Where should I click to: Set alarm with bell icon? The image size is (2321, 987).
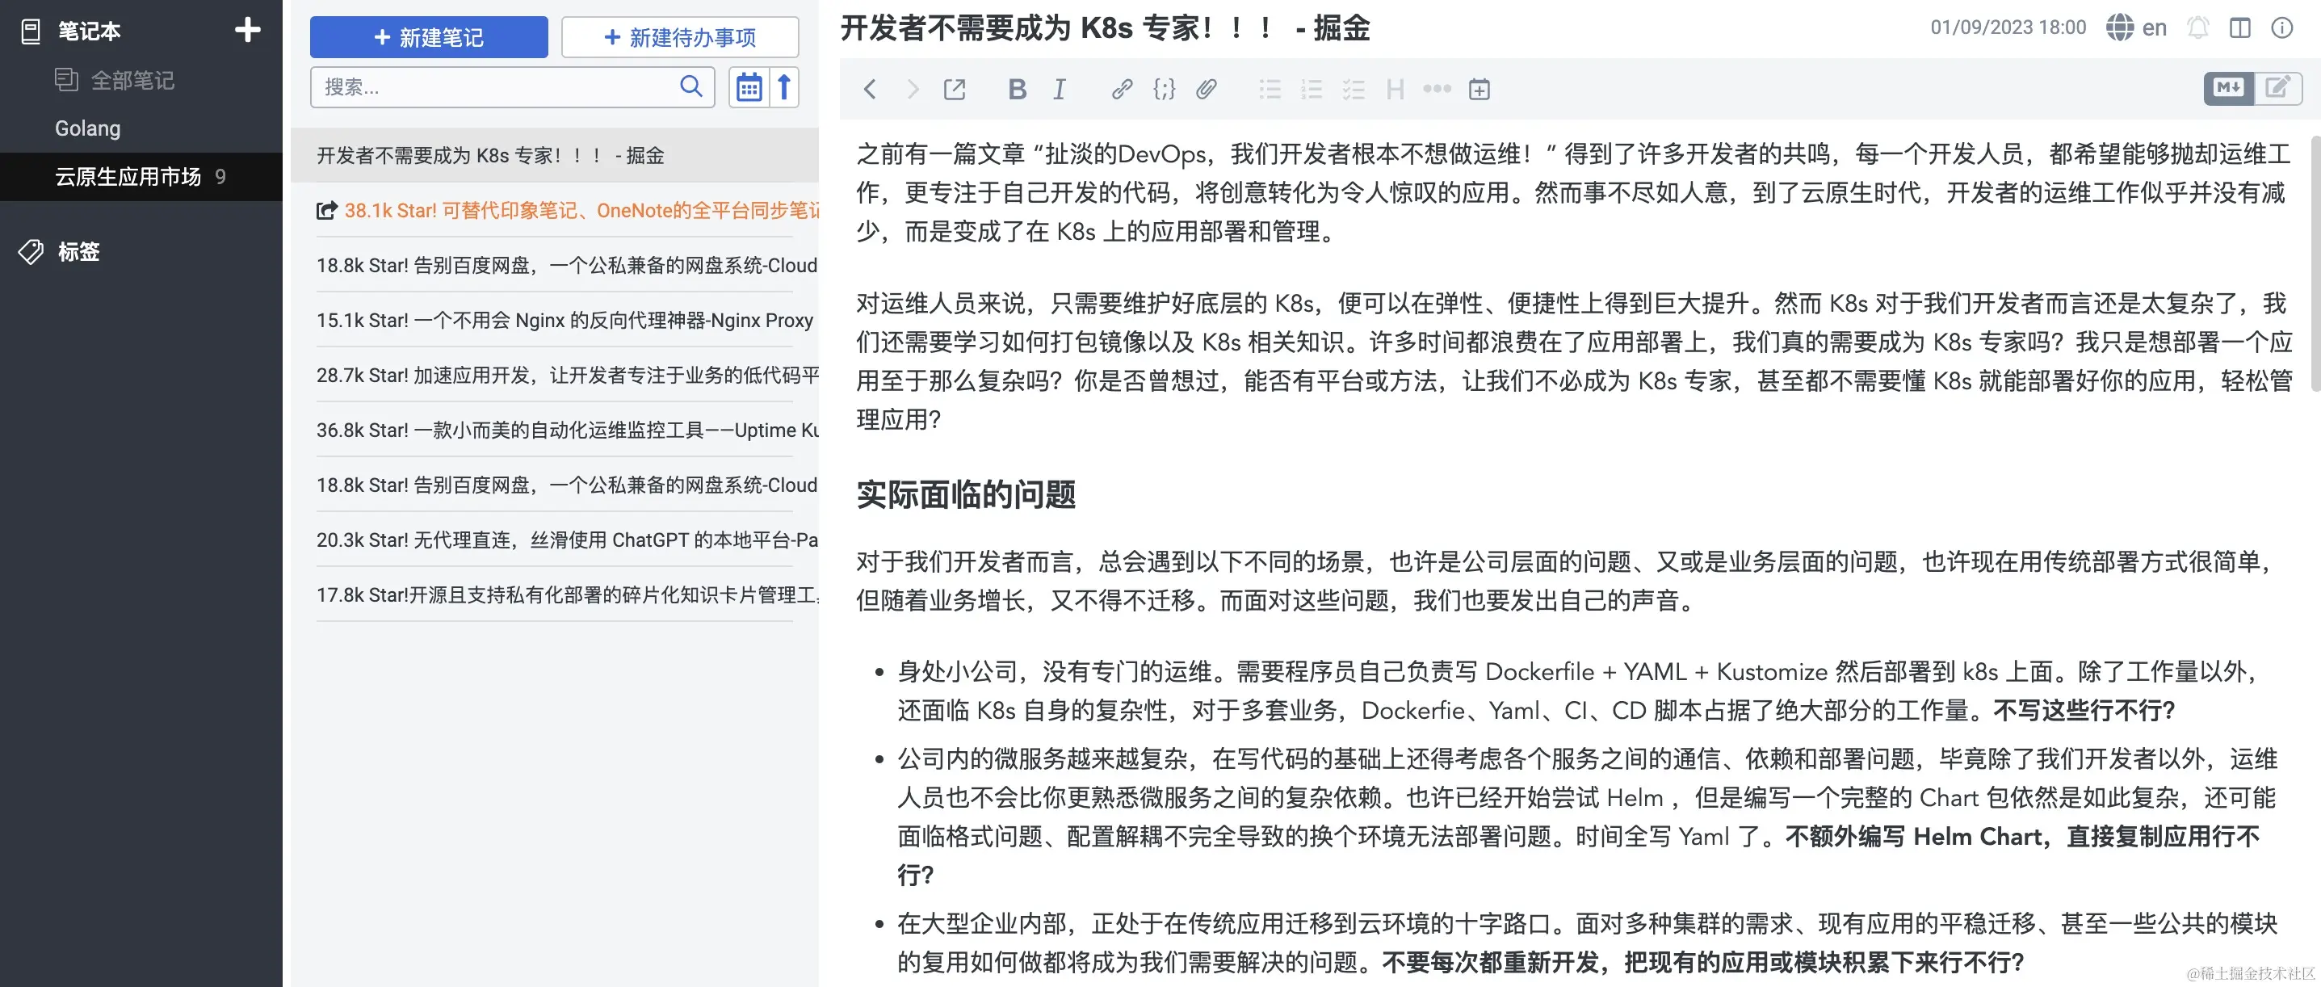coord(2198,27)
